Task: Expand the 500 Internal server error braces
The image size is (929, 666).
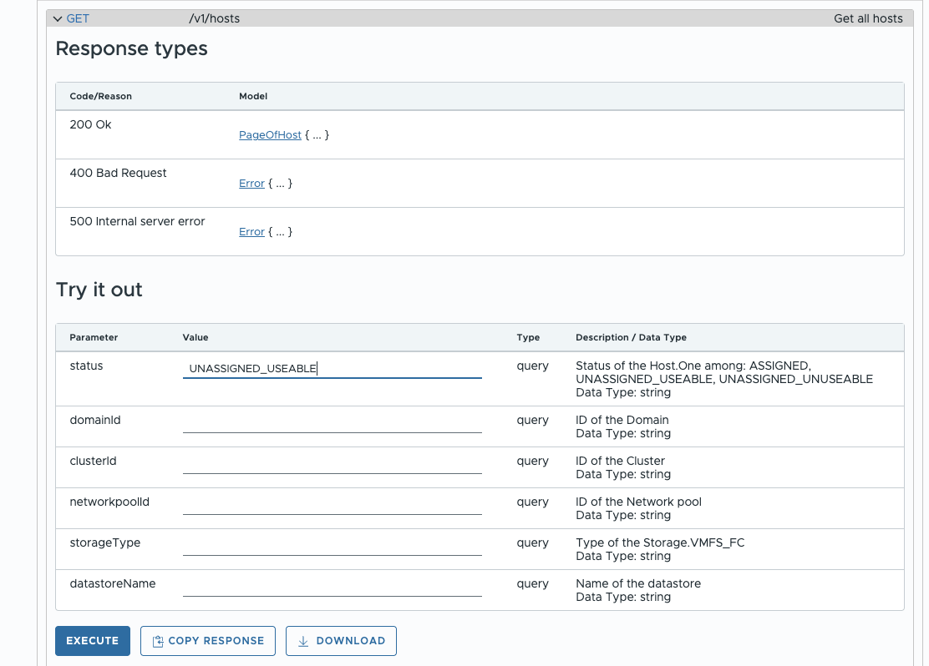Action: [x=280, y=232]
